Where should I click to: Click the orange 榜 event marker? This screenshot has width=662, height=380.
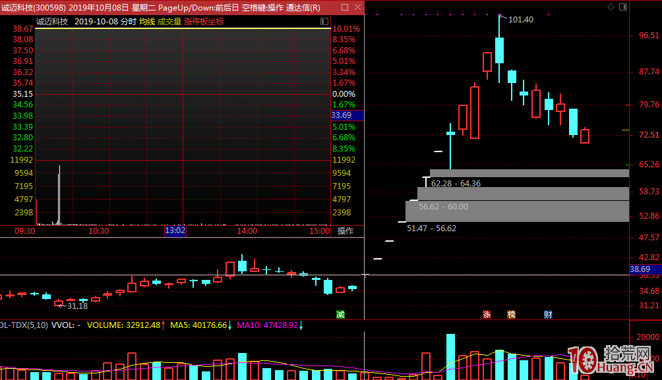(511, 315)
